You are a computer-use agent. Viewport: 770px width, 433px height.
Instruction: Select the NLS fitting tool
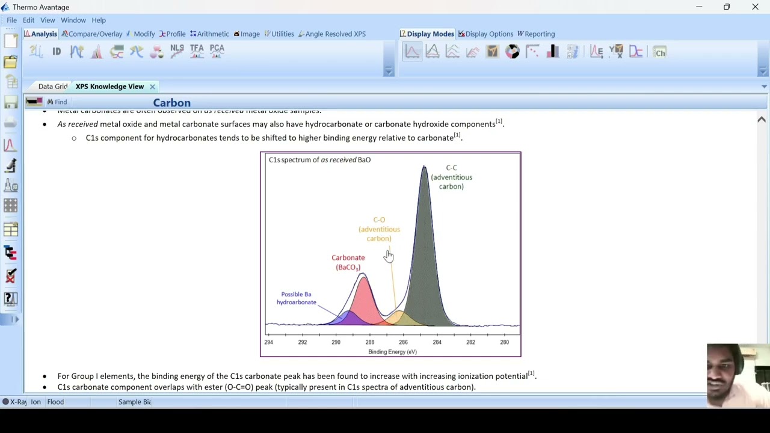click(177, 52)
